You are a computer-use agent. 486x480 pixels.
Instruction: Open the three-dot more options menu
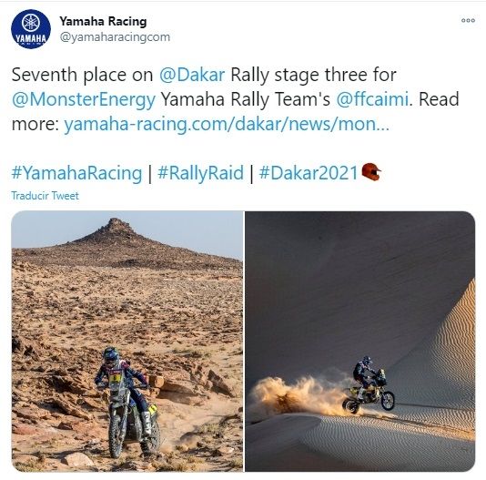(x=468, y=20)
